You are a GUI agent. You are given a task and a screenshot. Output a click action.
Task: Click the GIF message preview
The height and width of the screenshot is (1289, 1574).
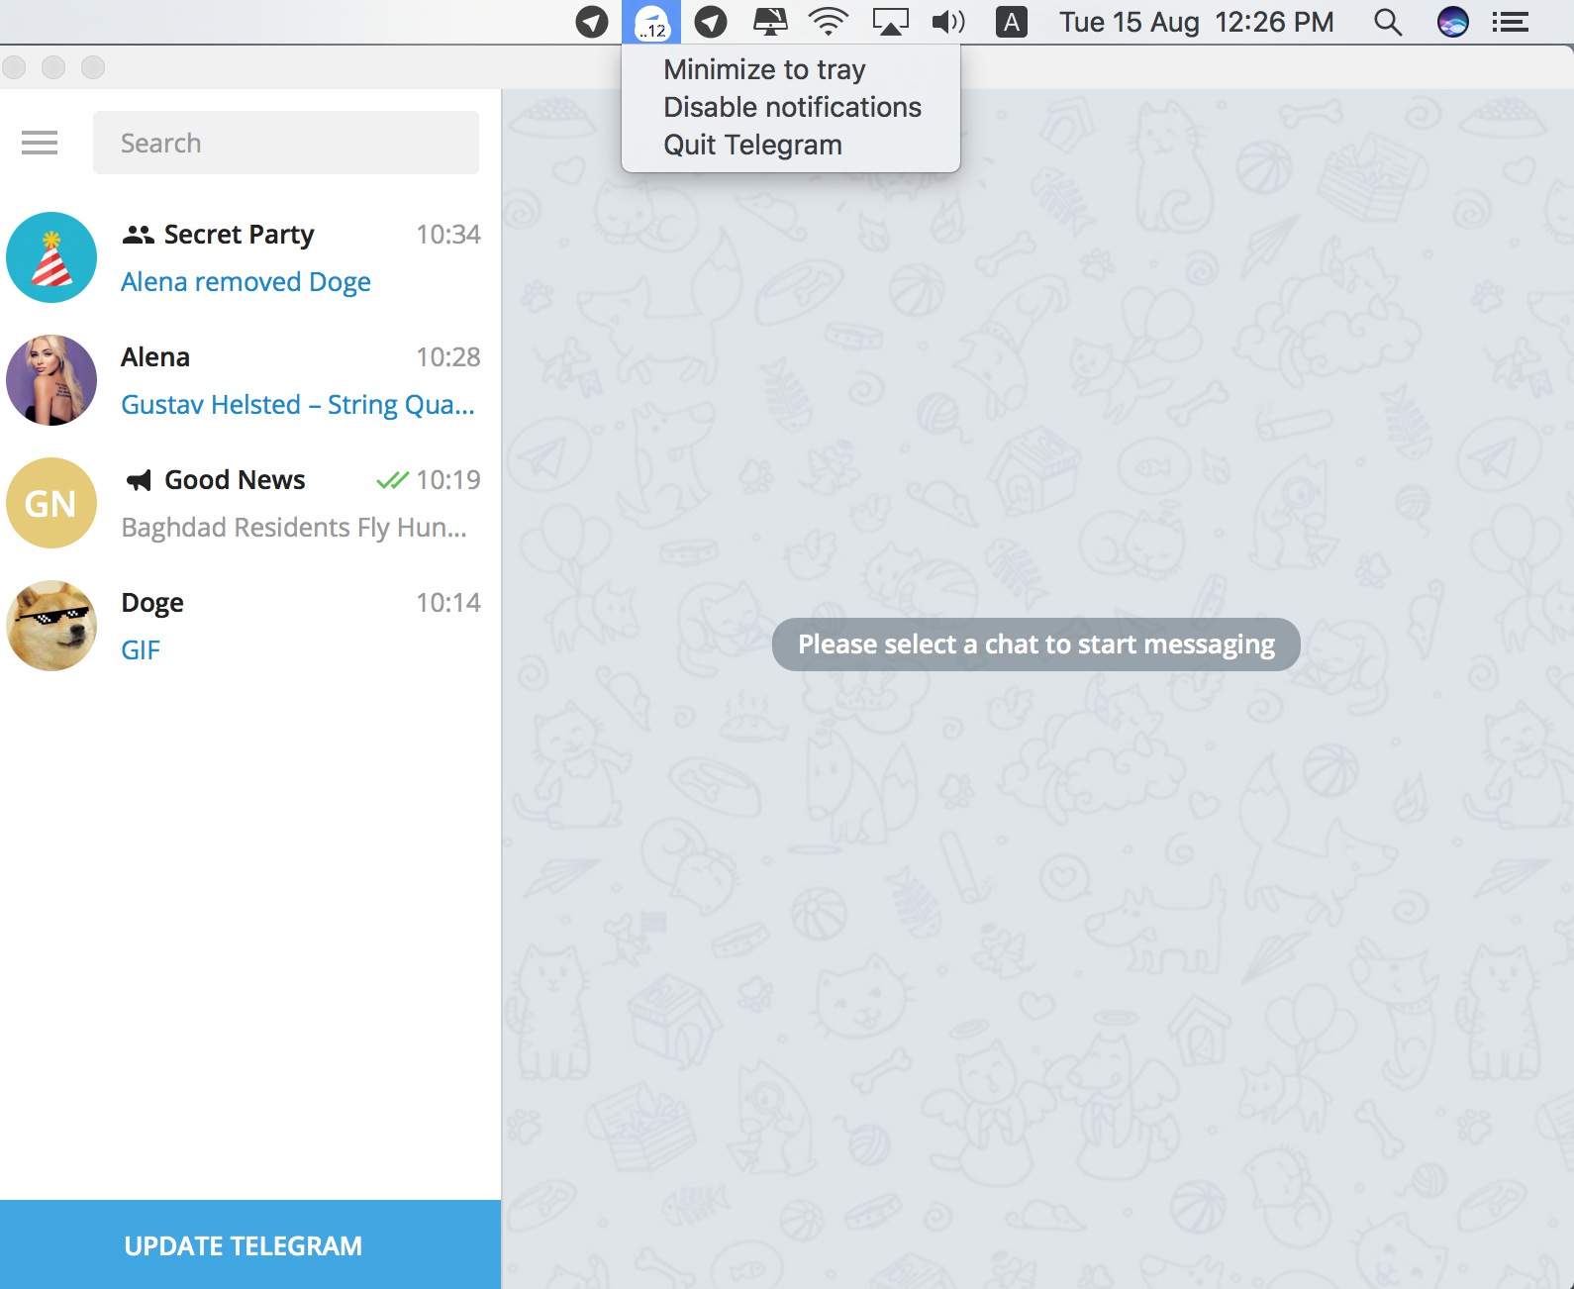[x=141, y=650]
